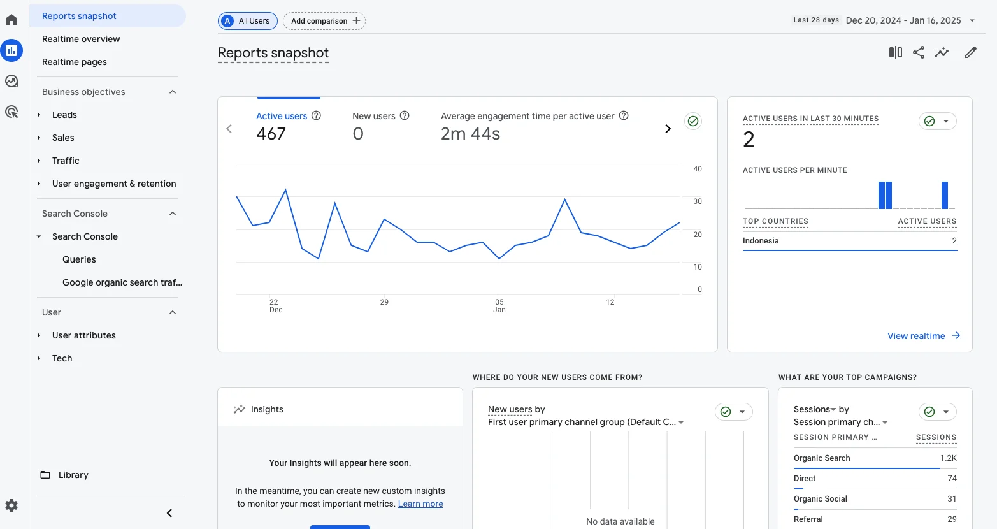
Task: Open Realtime overview report
Action: click(x=81, y=39)
